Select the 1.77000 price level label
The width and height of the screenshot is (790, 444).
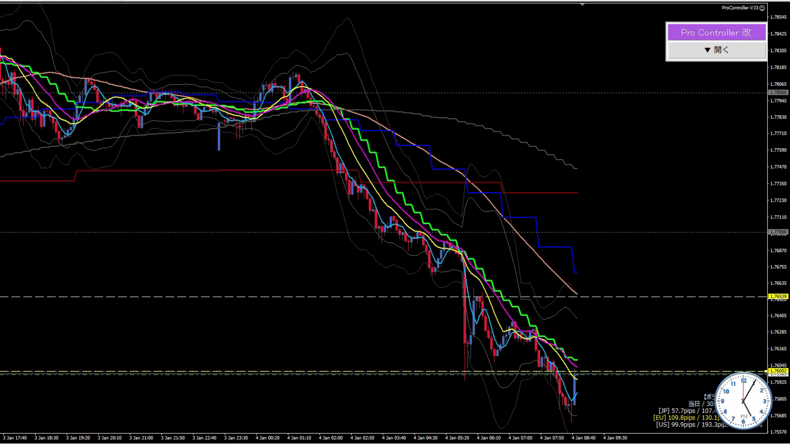click(x=778, y=232)
